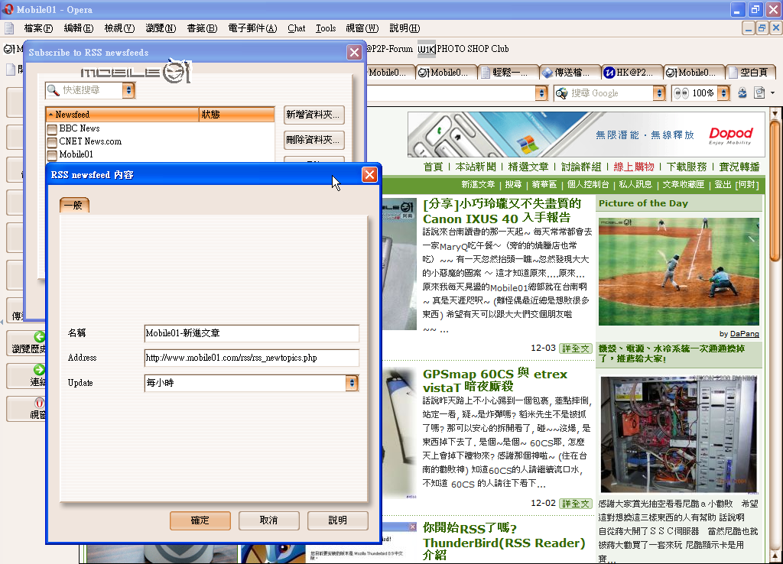Click the Dopod banner advertisement
Image resolution: width=783 pixels, height=564 pixels.
(x=586, y=135)
